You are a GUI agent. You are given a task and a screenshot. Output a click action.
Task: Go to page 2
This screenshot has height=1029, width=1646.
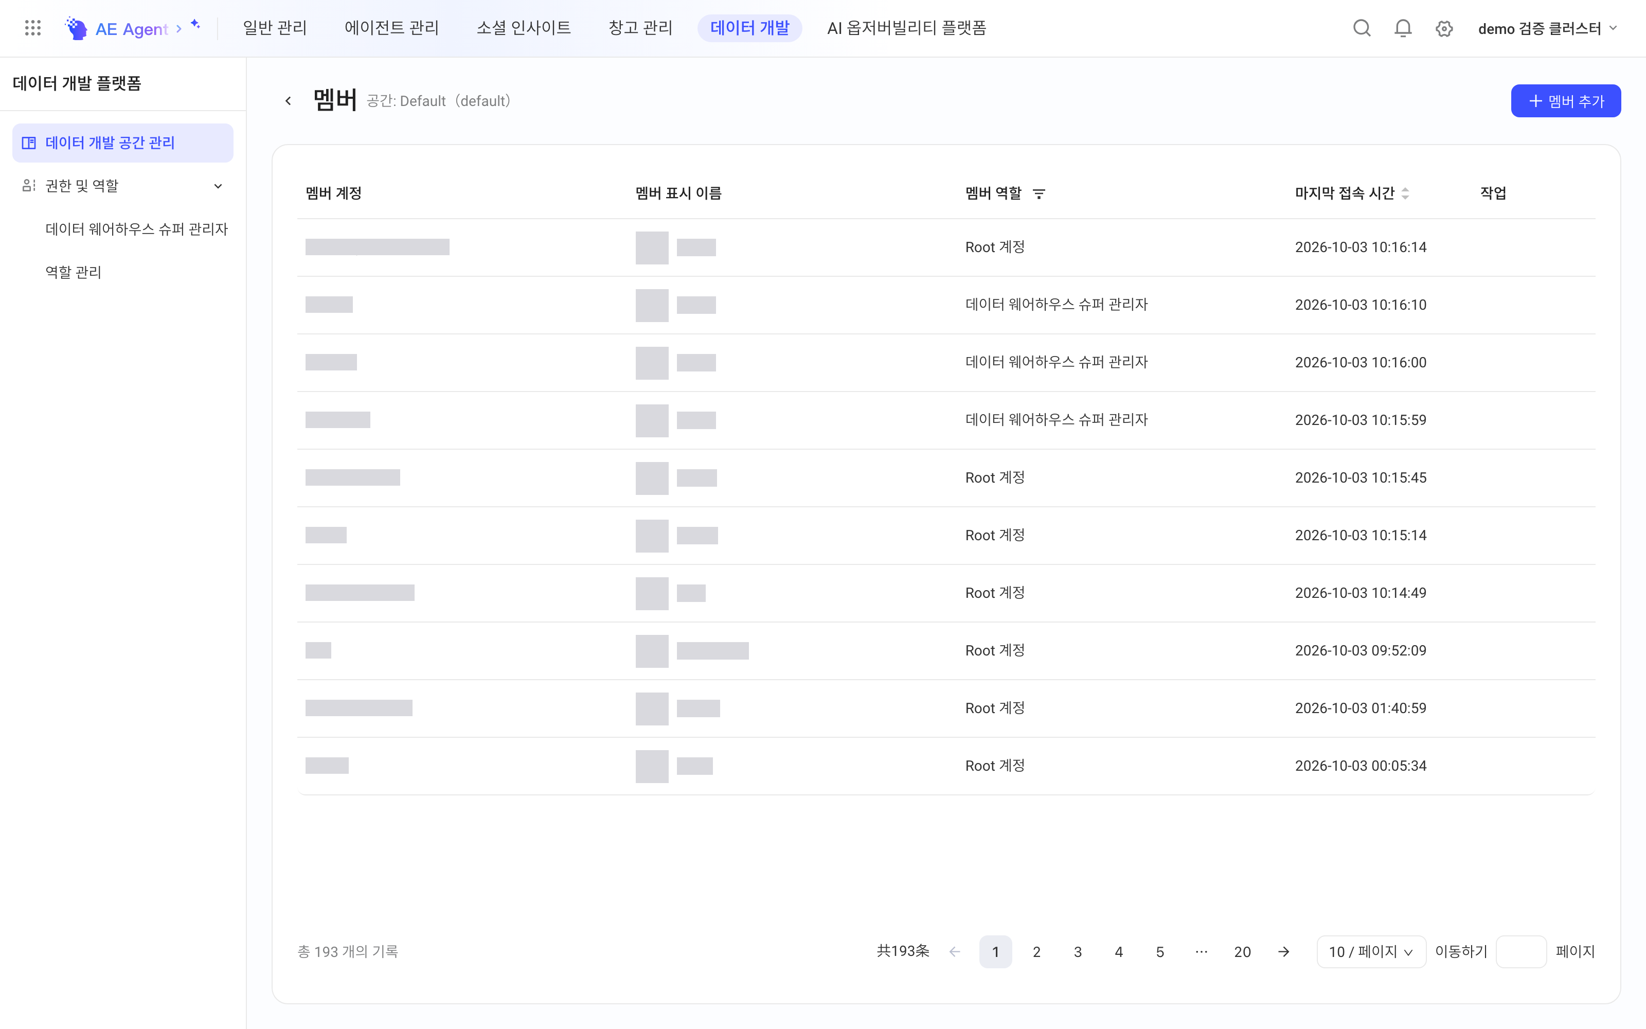pyautogui.click(x=1036, y=951)
